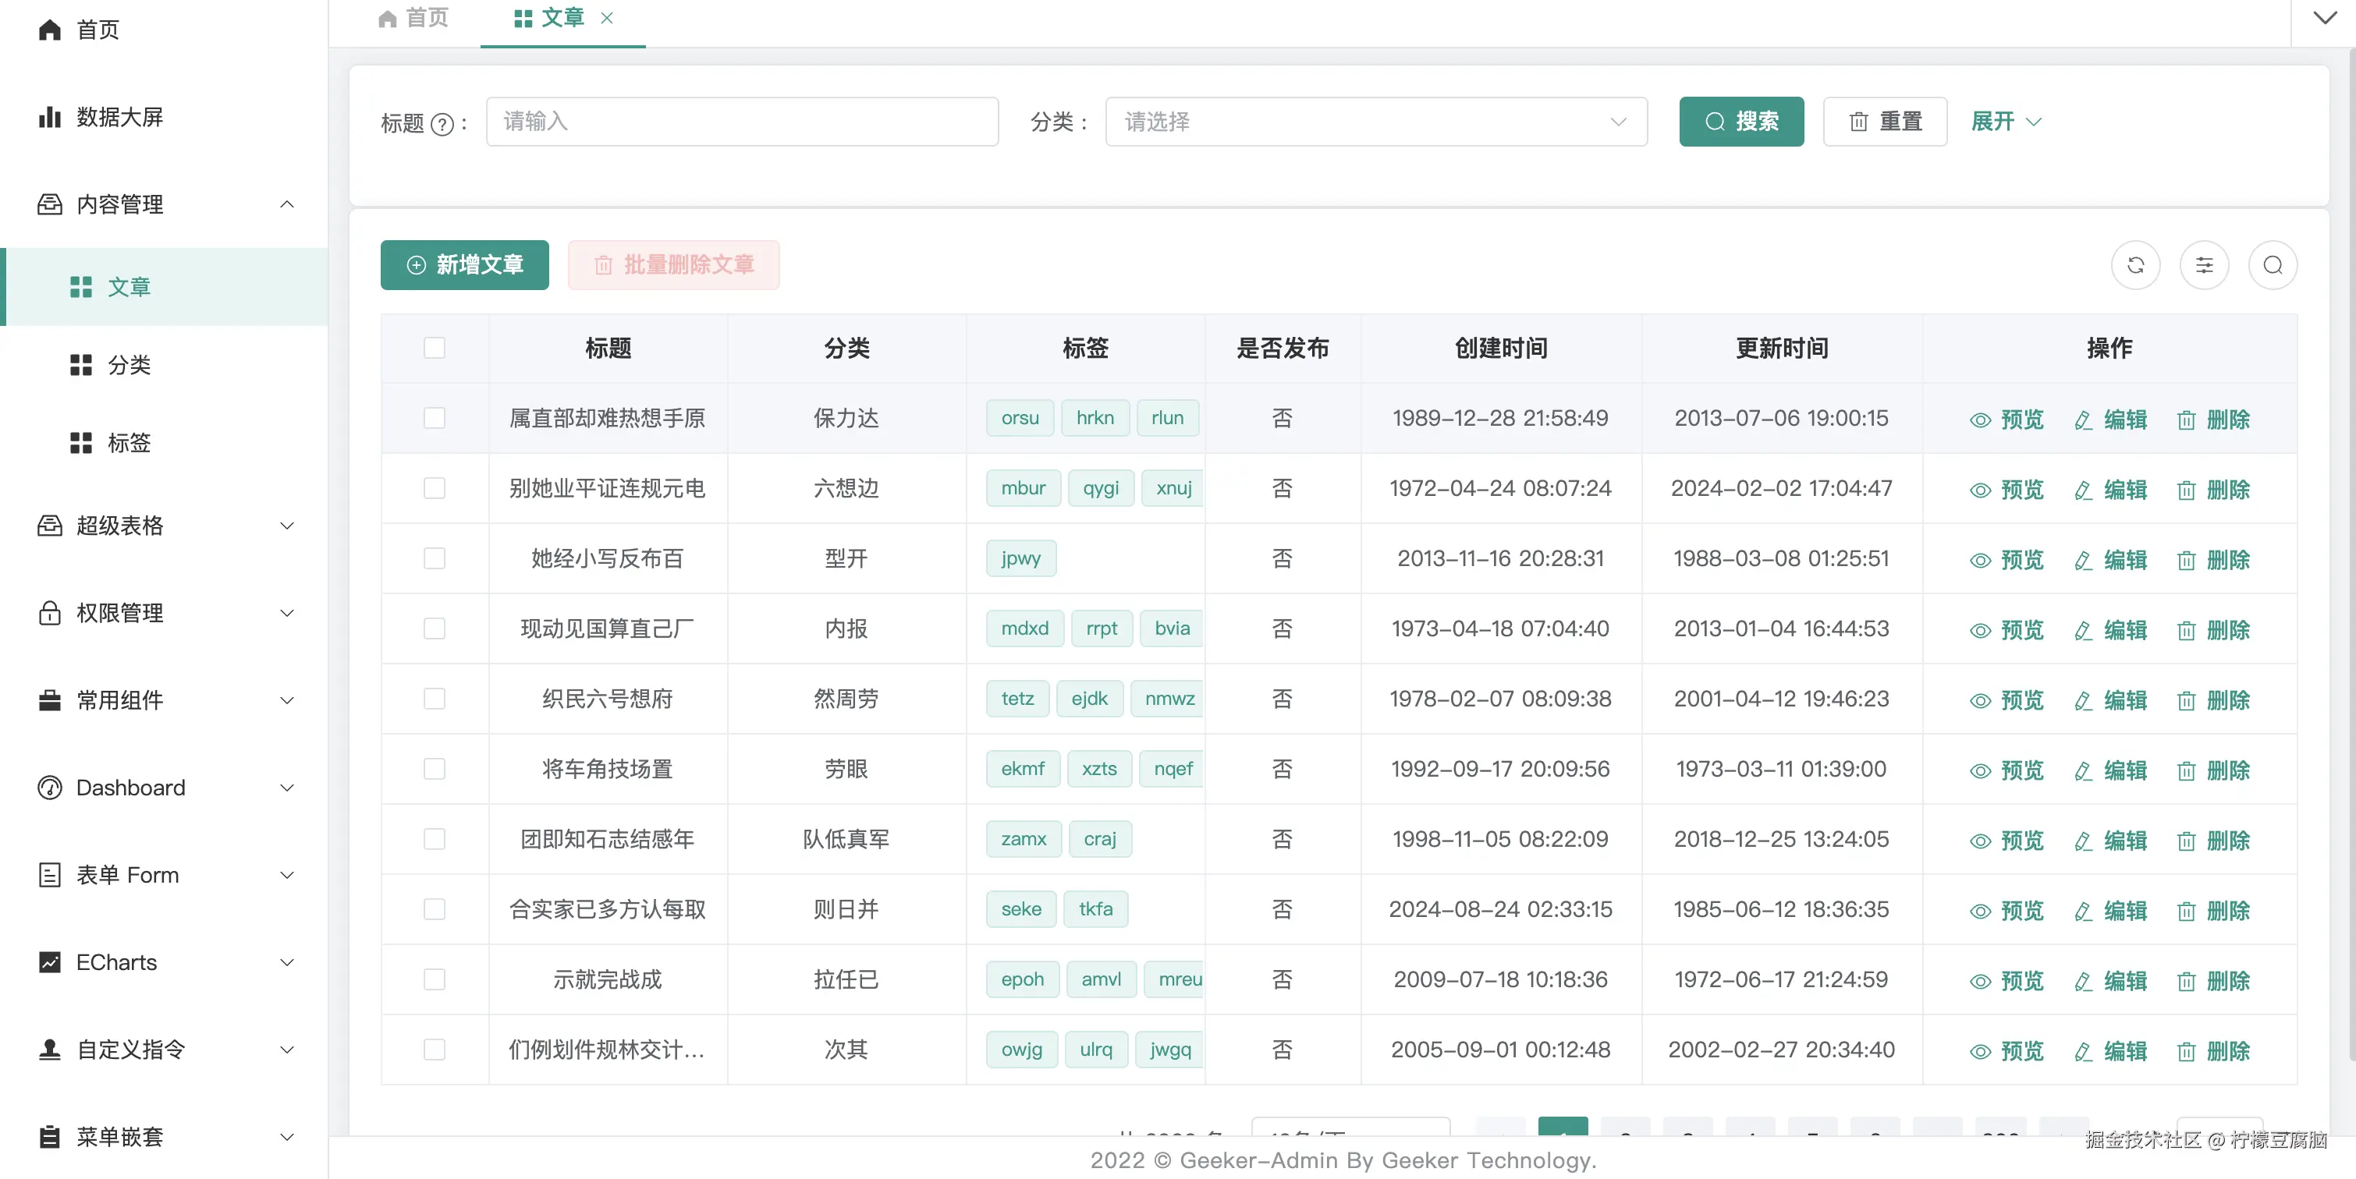The height and width of the screenshot is (1179, 2356).
Task: Check the row checkbox for 织民六号想府
Action: pos(434,699)
